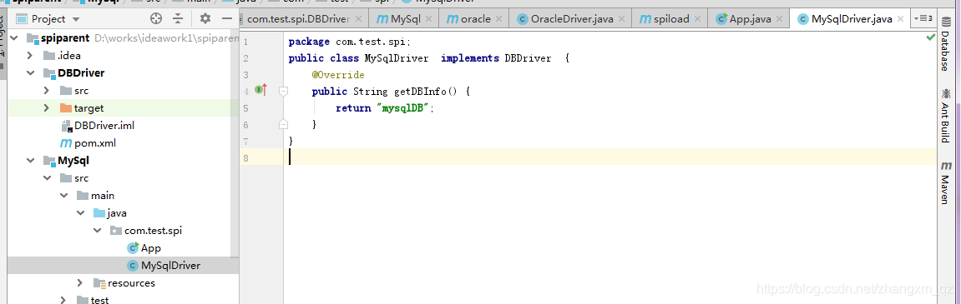Expand the src folder under DBDriver
This screenshot has height=304, width=961.
point(47,91)
